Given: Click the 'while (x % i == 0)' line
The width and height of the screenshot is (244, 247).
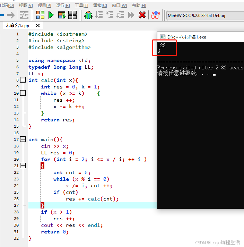Looking at the screenshot, I should click(x=81, y=179).
